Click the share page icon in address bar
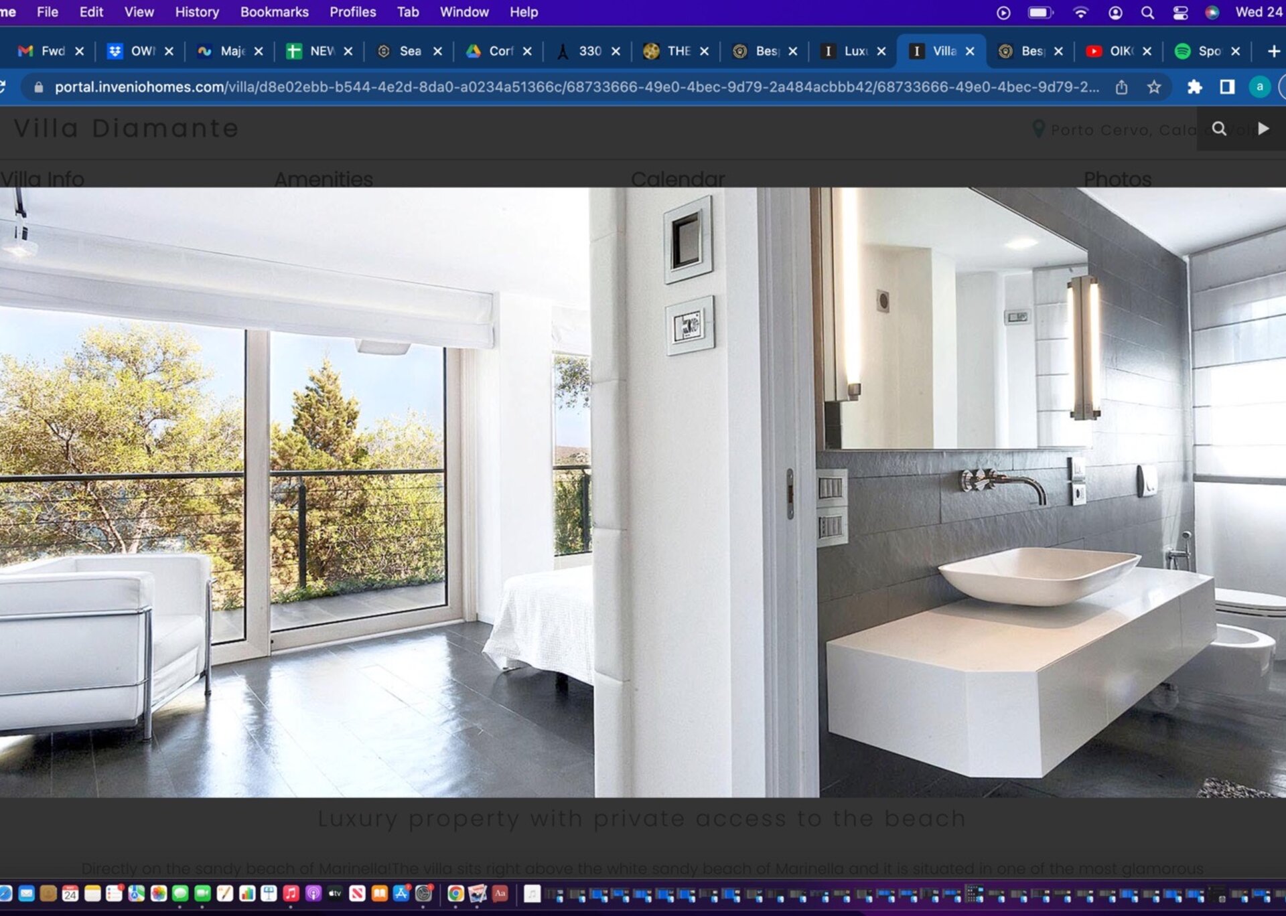The width and height of the screenshot is (1286, 916). pyautogui.click(x=1121, y=87)
